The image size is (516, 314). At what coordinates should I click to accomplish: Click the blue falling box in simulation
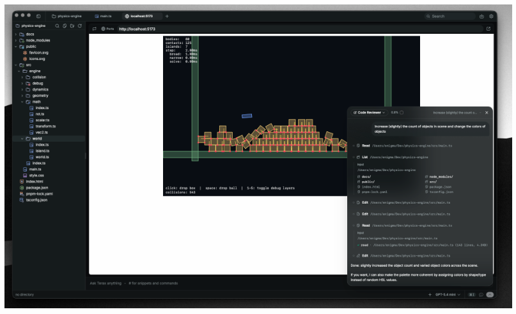[x=247, y=116]
